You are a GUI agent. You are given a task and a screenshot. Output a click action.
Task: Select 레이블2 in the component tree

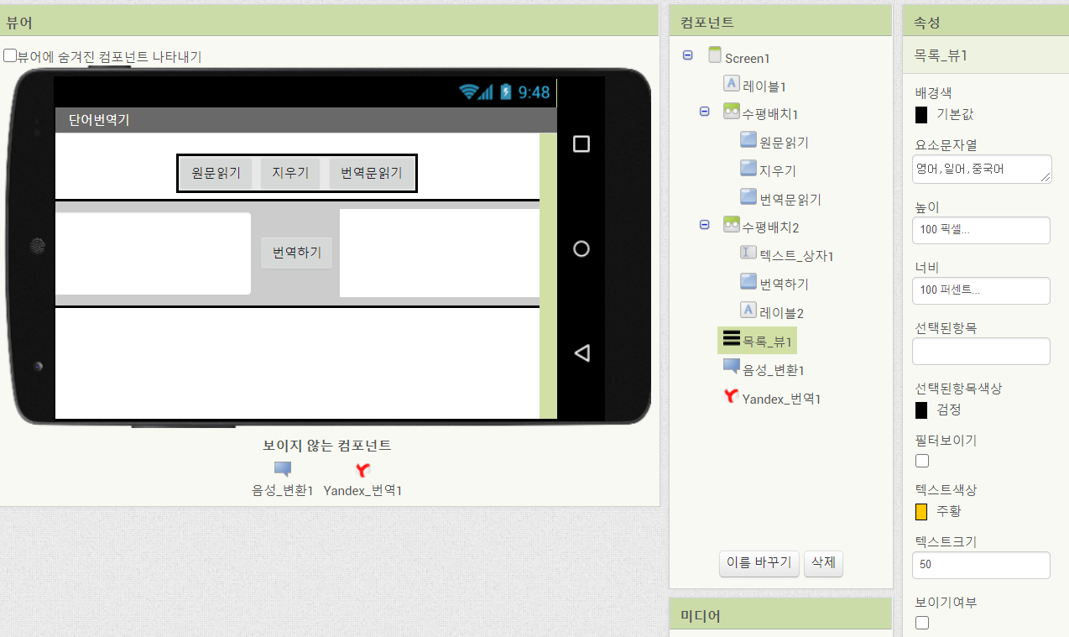781,313
